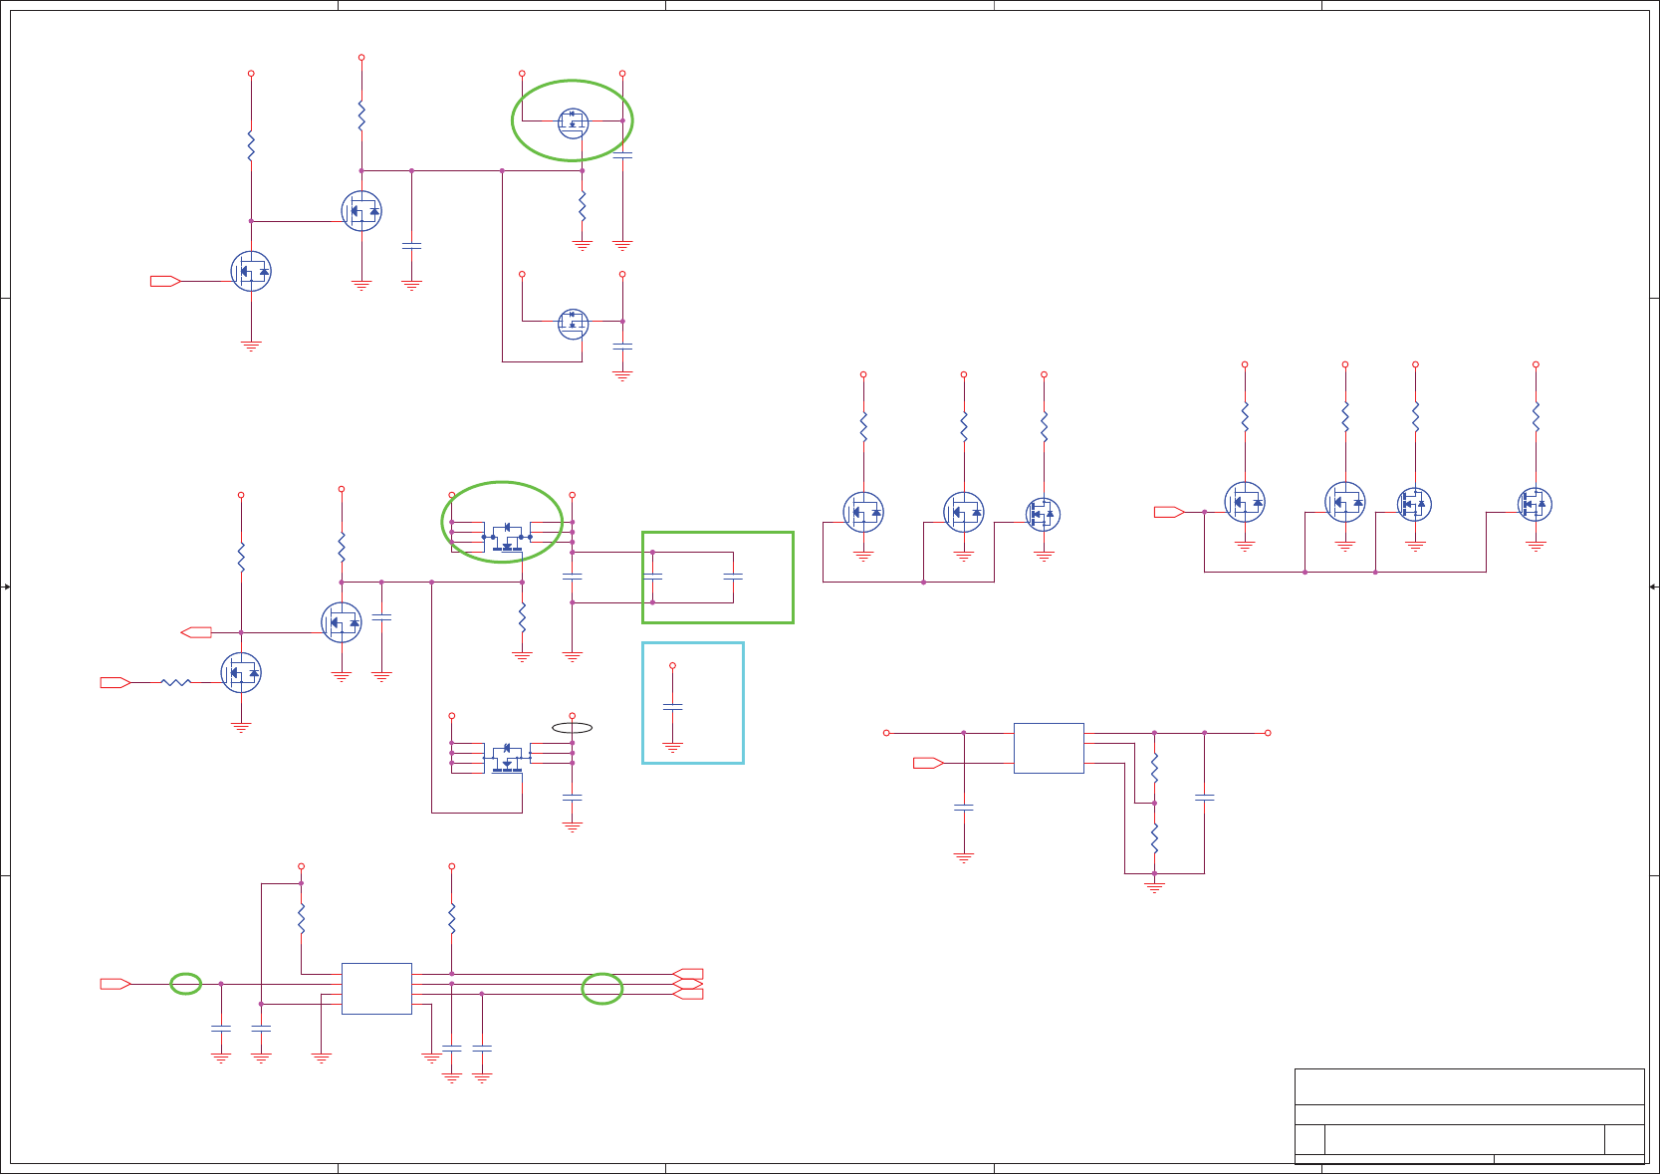1660x1175 pixels.
Task: Select the upper resistor of the regulator divider
Action: (1154, 767)
